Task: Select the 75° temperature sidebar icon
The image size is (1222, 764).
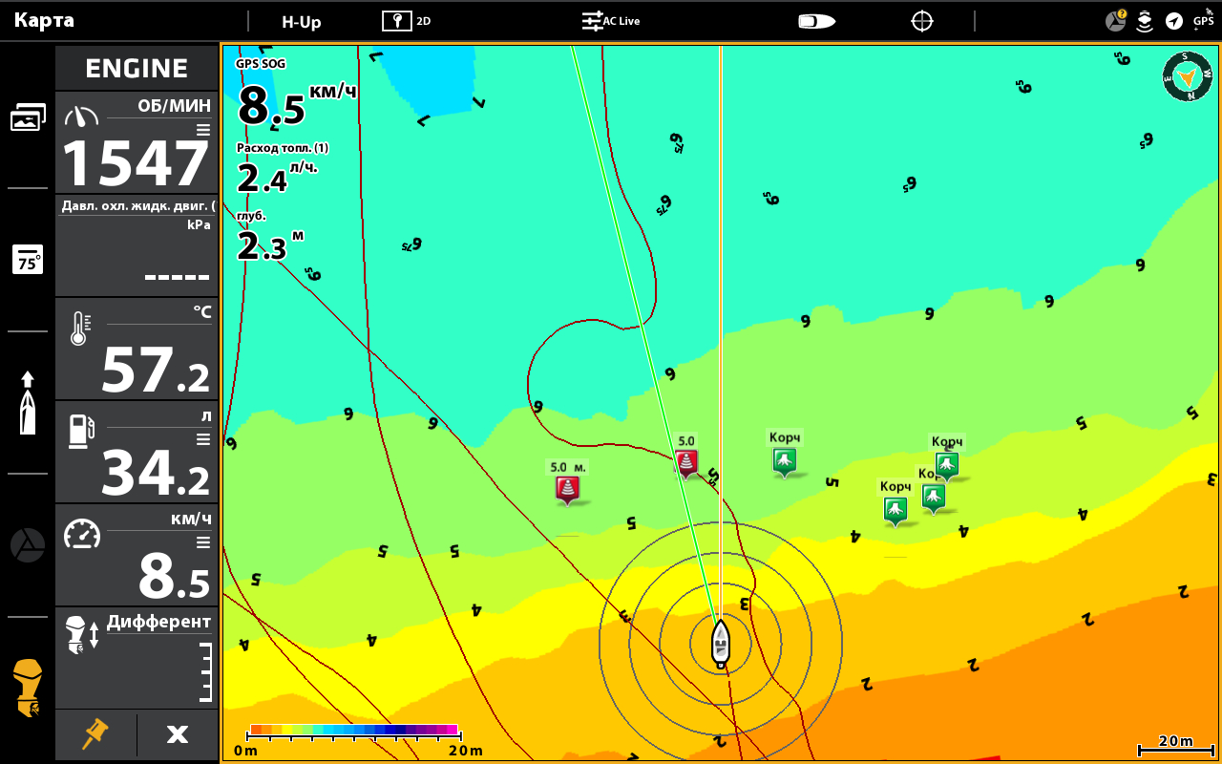Action: click(28, 260)
